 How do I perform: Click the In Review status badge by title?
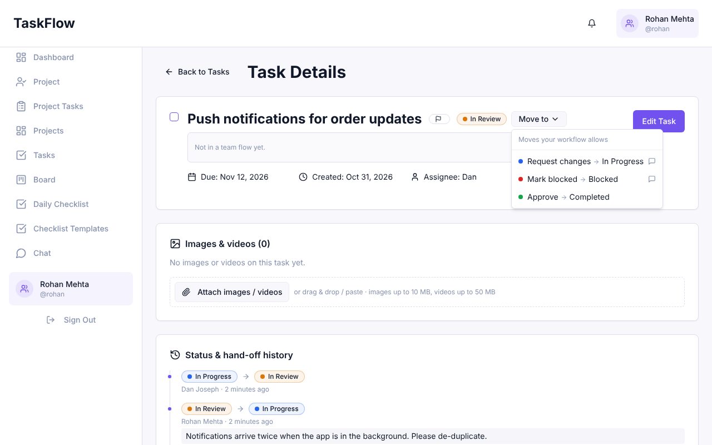482,119
